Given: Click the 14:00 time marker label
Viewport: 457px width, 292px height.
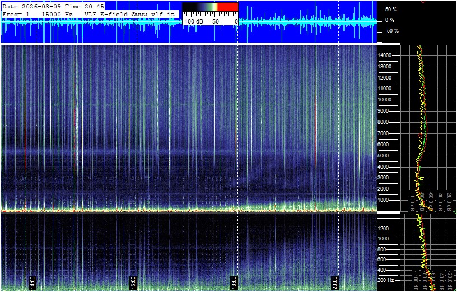Looking at the screenshot, I should 32,282.
